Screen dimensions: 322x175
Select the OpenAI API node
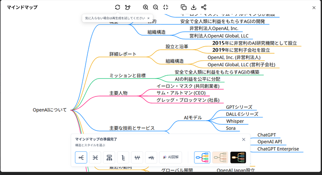coord(269,142)
